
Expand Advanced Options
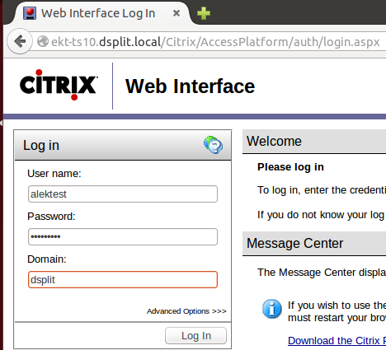pos(186,311)
